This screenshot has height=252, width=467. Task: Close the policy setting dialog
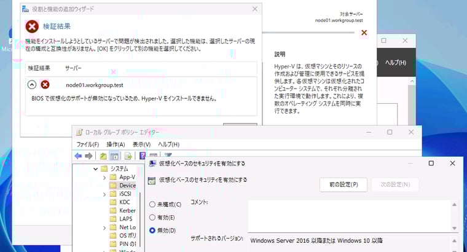(x=452, y=163)
